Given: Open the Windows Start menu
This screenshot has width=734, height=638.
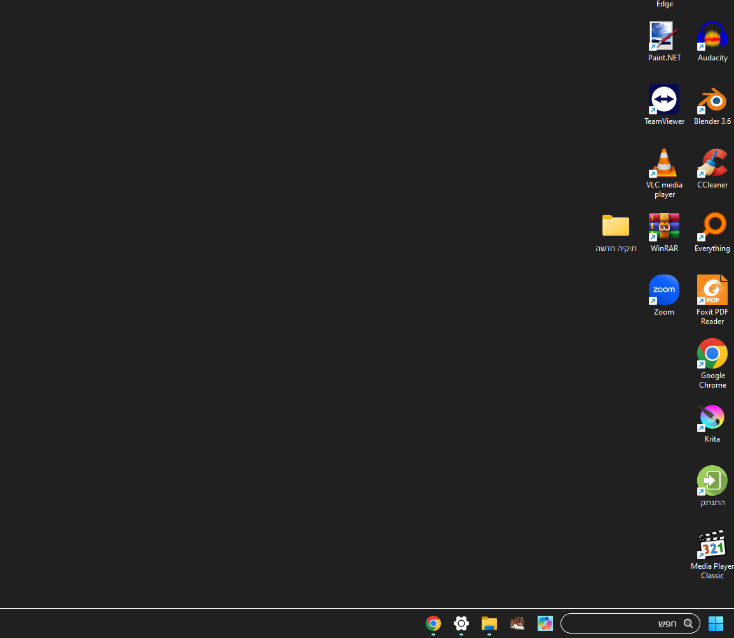Looking at the screenshot, I should (x=716, y=623).
